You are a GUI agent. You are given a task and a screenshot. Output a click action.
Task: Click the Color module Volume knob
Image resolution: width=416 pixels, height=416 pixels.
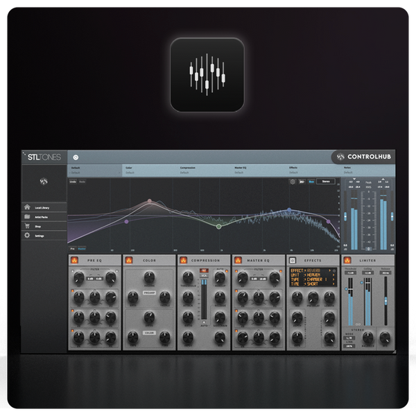pos(149,277)
